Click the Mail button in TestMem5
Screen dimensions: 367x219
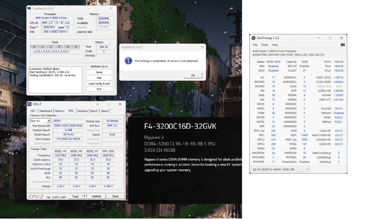(x=99, y=78)
